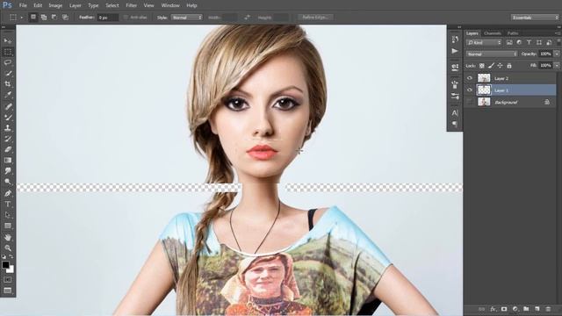Switch to the Paths tab
The height and width of the screenshot is (316, 562).
pyautogui.click(x=513, y=33)
